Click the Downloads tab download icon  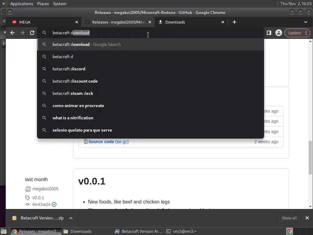point(160,22)
